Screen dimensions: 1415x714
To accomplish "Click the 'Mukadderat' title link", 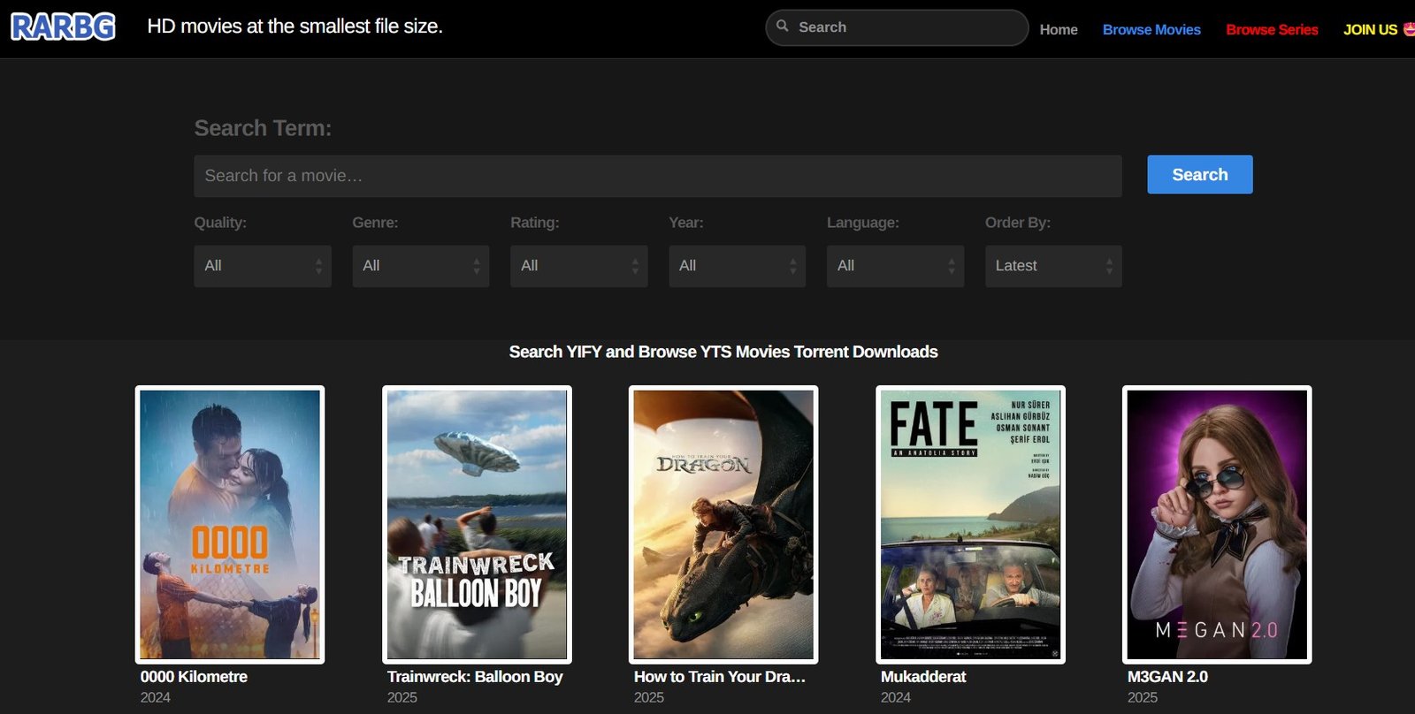I will click(x=923, y=677).
